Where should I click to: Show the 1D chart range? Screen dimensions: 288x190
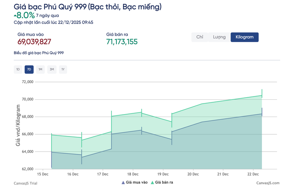pos(18,69)
